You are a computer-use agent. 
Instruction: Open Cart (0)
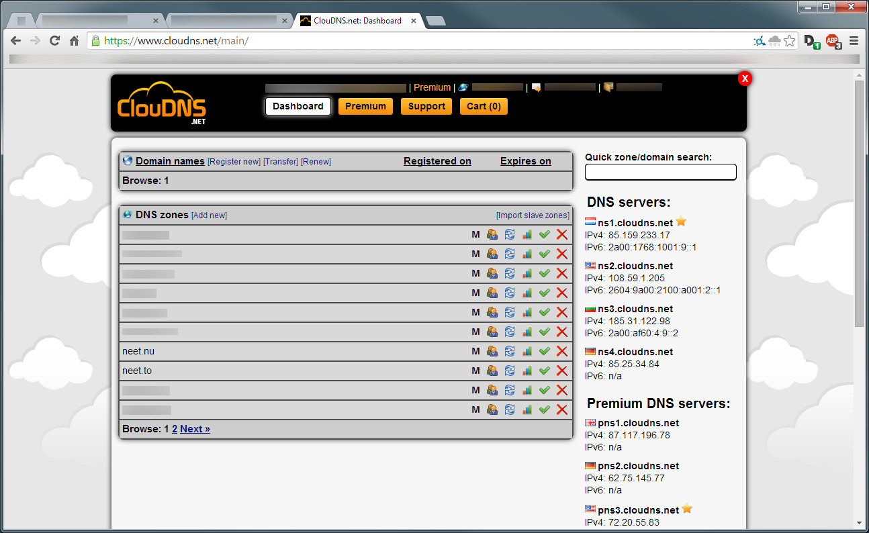[x=484, y=106]
